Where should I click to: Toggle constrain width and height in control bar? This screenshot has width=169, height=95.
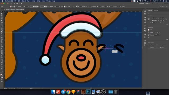[107, 7]
